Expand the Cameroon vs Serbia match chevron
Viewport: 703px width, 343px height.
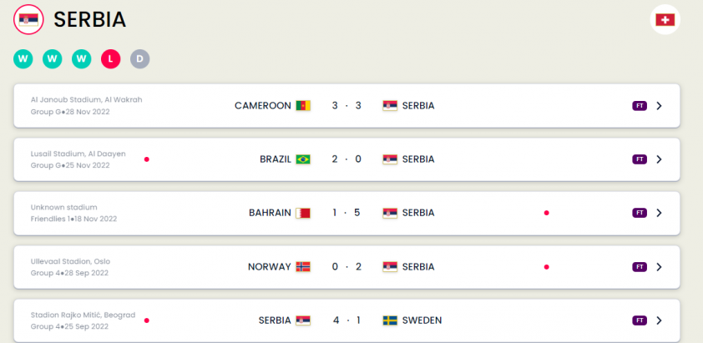click(659, 106)
